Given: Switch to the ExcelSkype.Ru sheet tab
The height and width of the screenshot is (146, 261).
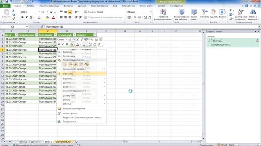Looking at the screenshot, I should pos(63,142).
